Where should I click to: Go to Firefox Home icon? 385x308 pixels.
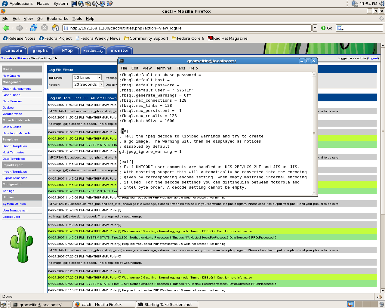56,28
